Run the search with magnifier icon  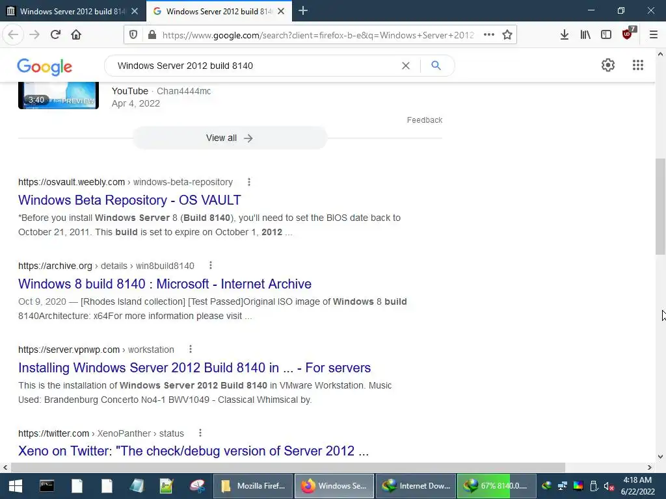click(x=436, y=66)
